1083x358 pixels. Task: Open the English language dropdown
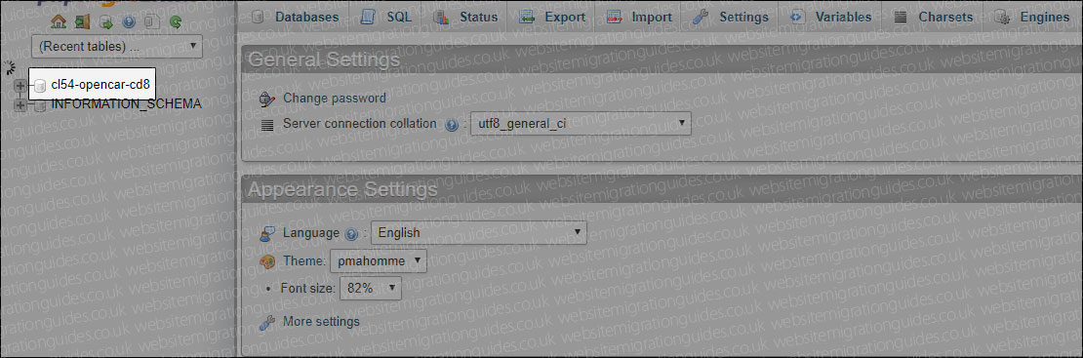pyautogui.click(x=479, y=233)
